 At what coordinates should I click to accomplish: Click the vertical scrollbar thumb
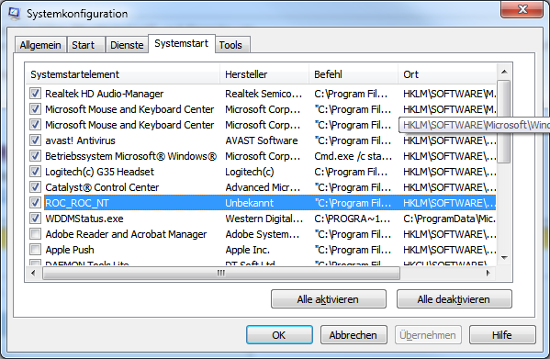tap(504, 121)
